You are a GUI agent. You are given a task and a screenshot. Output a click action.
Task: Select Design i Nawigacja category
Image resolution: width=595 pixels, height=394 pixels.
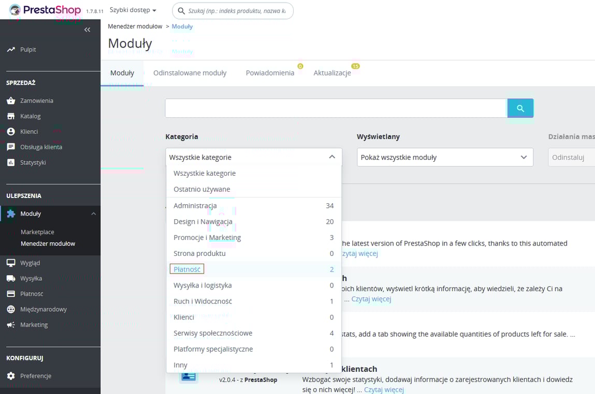point(254,222)
